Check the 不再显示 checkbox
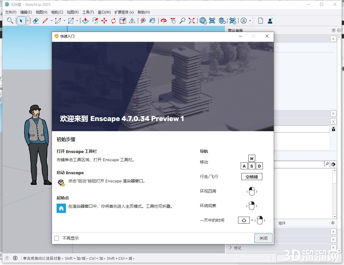The image size is (344, 265). 57,238
